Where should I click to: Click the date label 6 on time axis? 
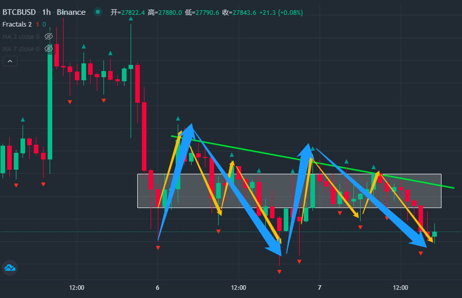point(158,287)
